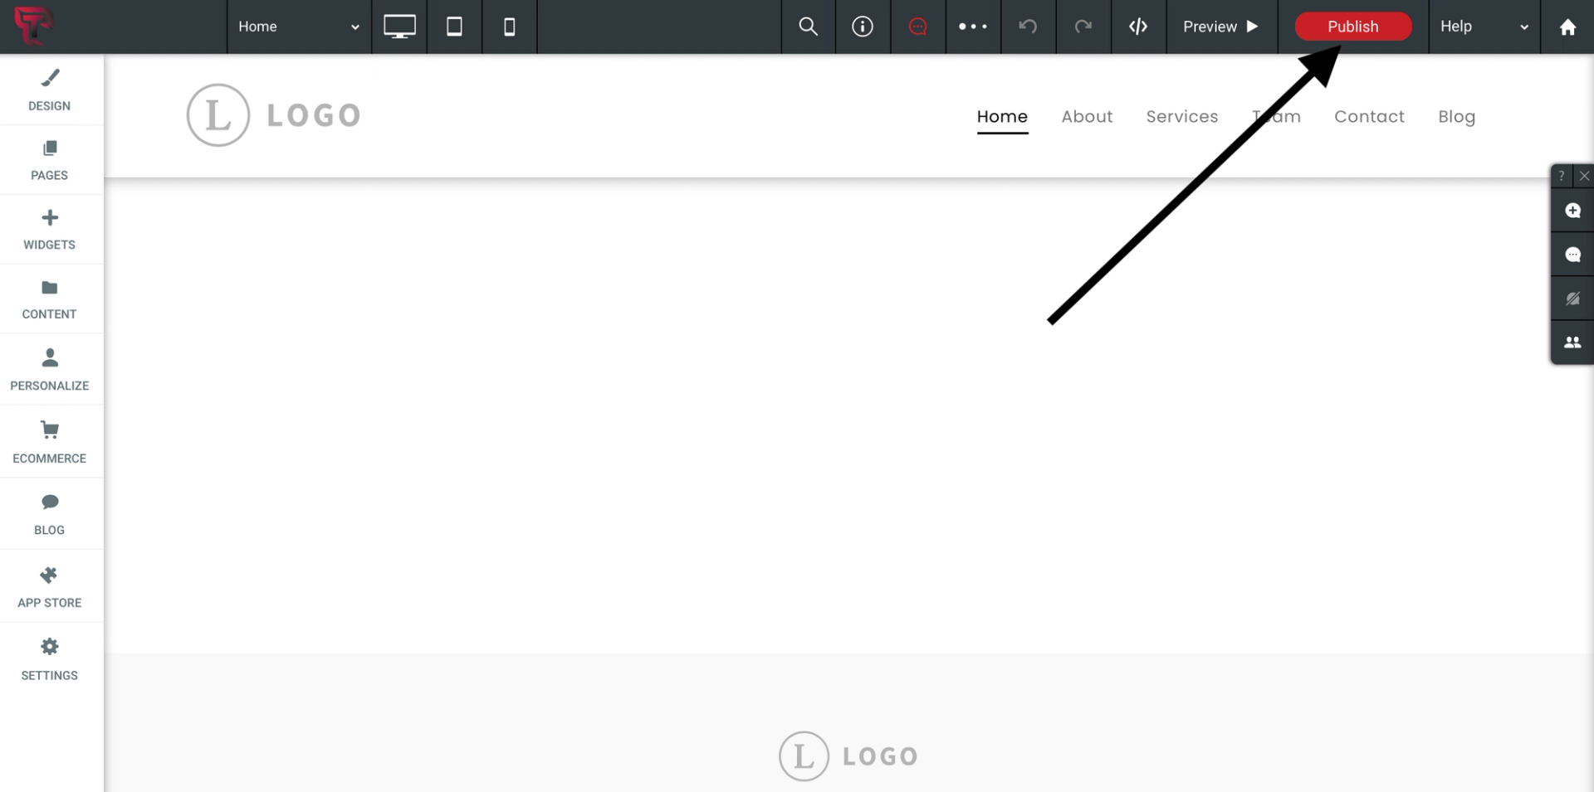Close the floating comments widget
Viewport: 1594px width, 792px height.
(x=1584, y=176)
